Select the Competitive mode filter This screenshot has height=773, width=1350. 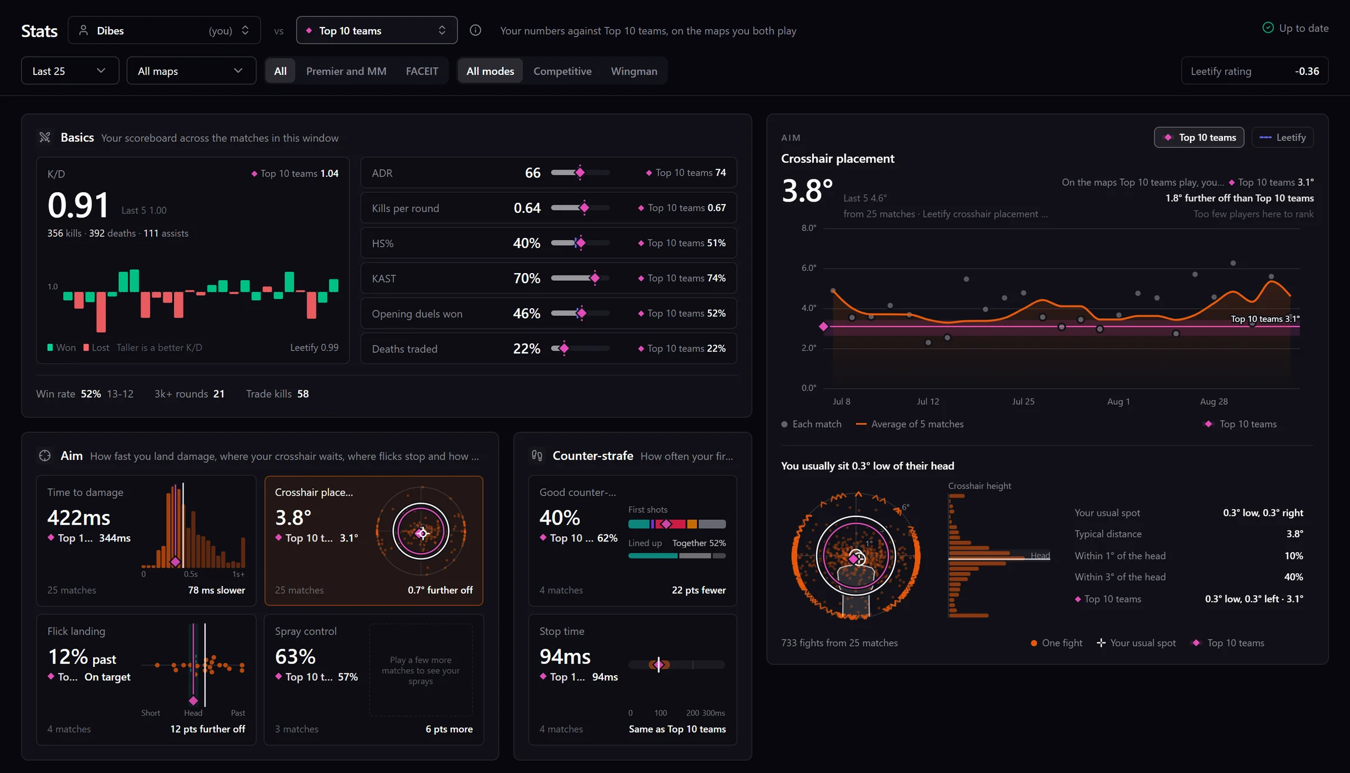[562, 70]
